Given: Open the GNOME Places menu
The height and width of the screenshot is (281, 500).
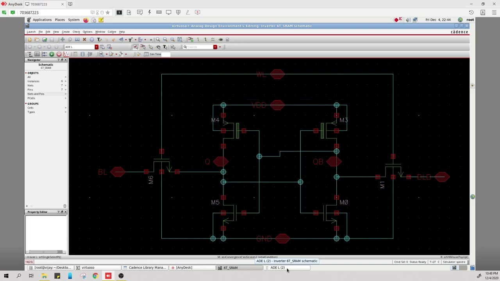Looking at the screenshot, I should coord(60,20).
